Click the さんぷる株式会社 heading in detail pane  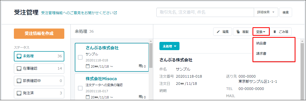point(176,60)
